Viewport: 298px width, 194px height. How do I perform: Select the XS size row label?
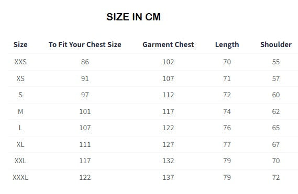[x=20, y=78]
